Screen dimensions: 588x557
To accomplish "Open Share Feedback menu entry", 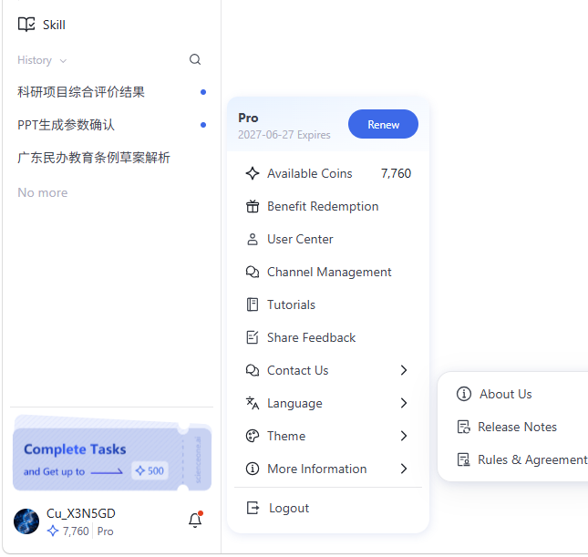I will tap(328, 337).
